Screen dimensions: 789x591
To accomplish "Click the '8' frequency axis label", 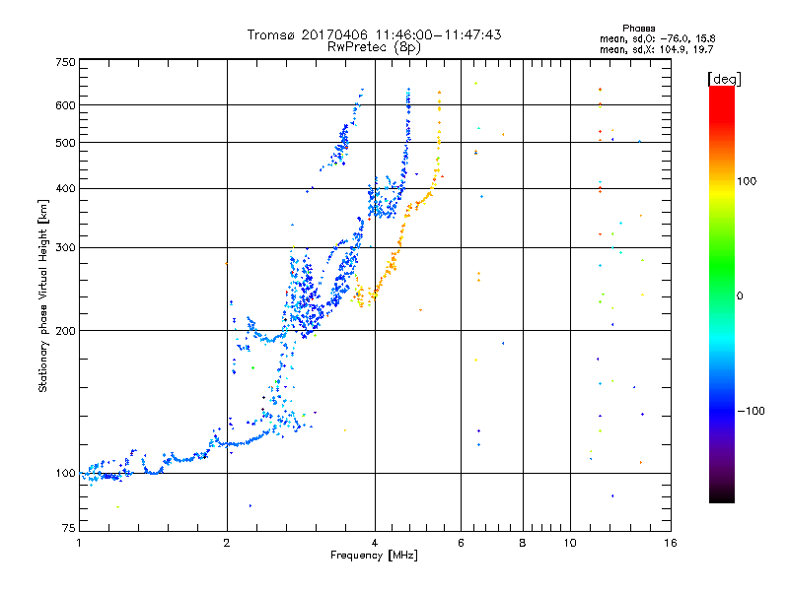I will 523,543.
